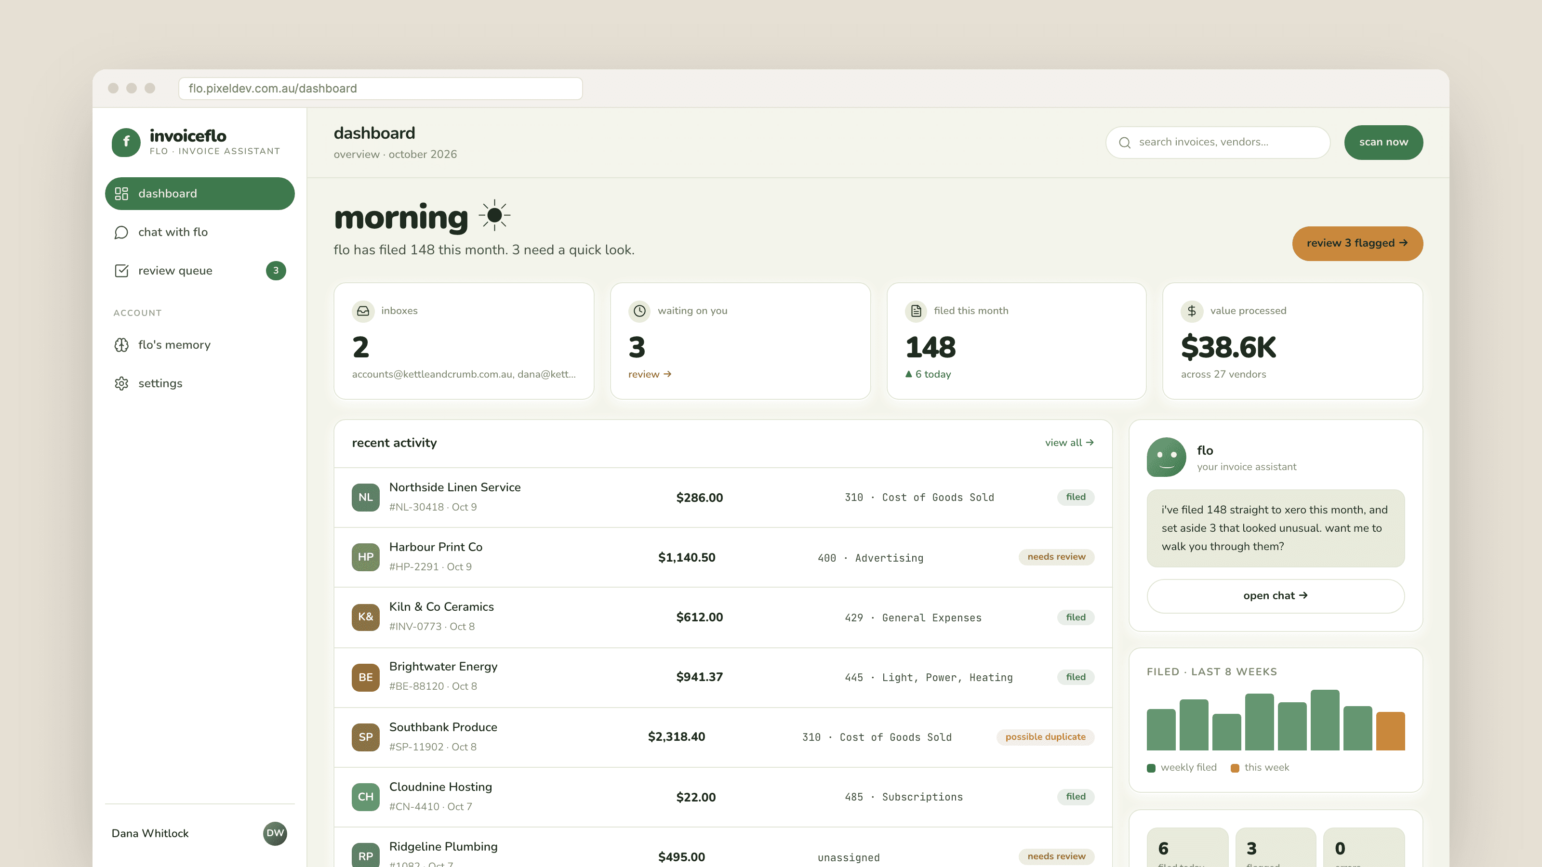
Task: Open the review queue nav item
Action: tap(199, 270)
